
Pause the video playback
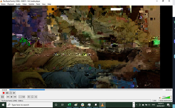(3, 97)
